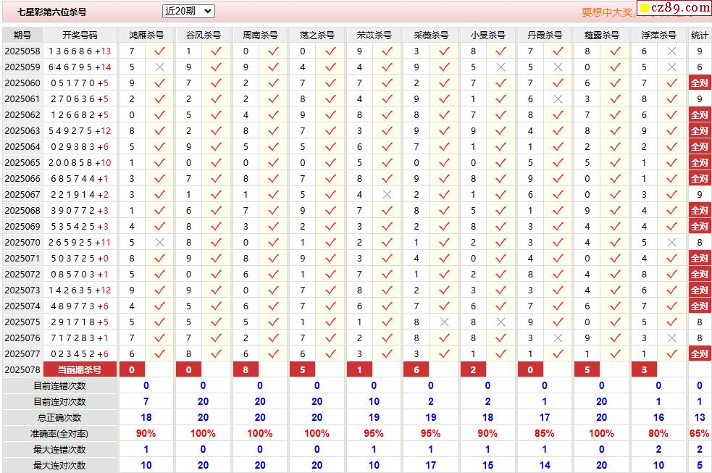Click the X mark for 鸿雁杀号 in row 2025059
This screenshot has height=473, width=712.
coord(159,67)
